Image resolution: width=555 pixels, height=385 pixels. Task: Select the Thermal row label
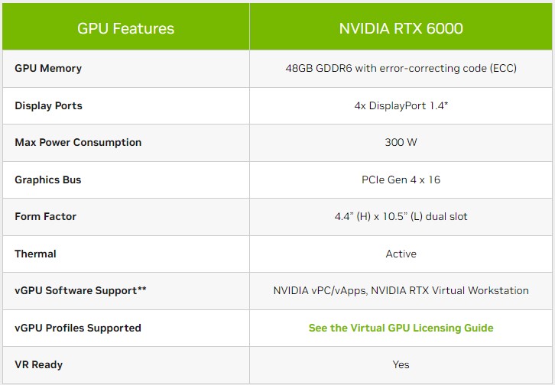pyautogui.click(x=35, y=254)
